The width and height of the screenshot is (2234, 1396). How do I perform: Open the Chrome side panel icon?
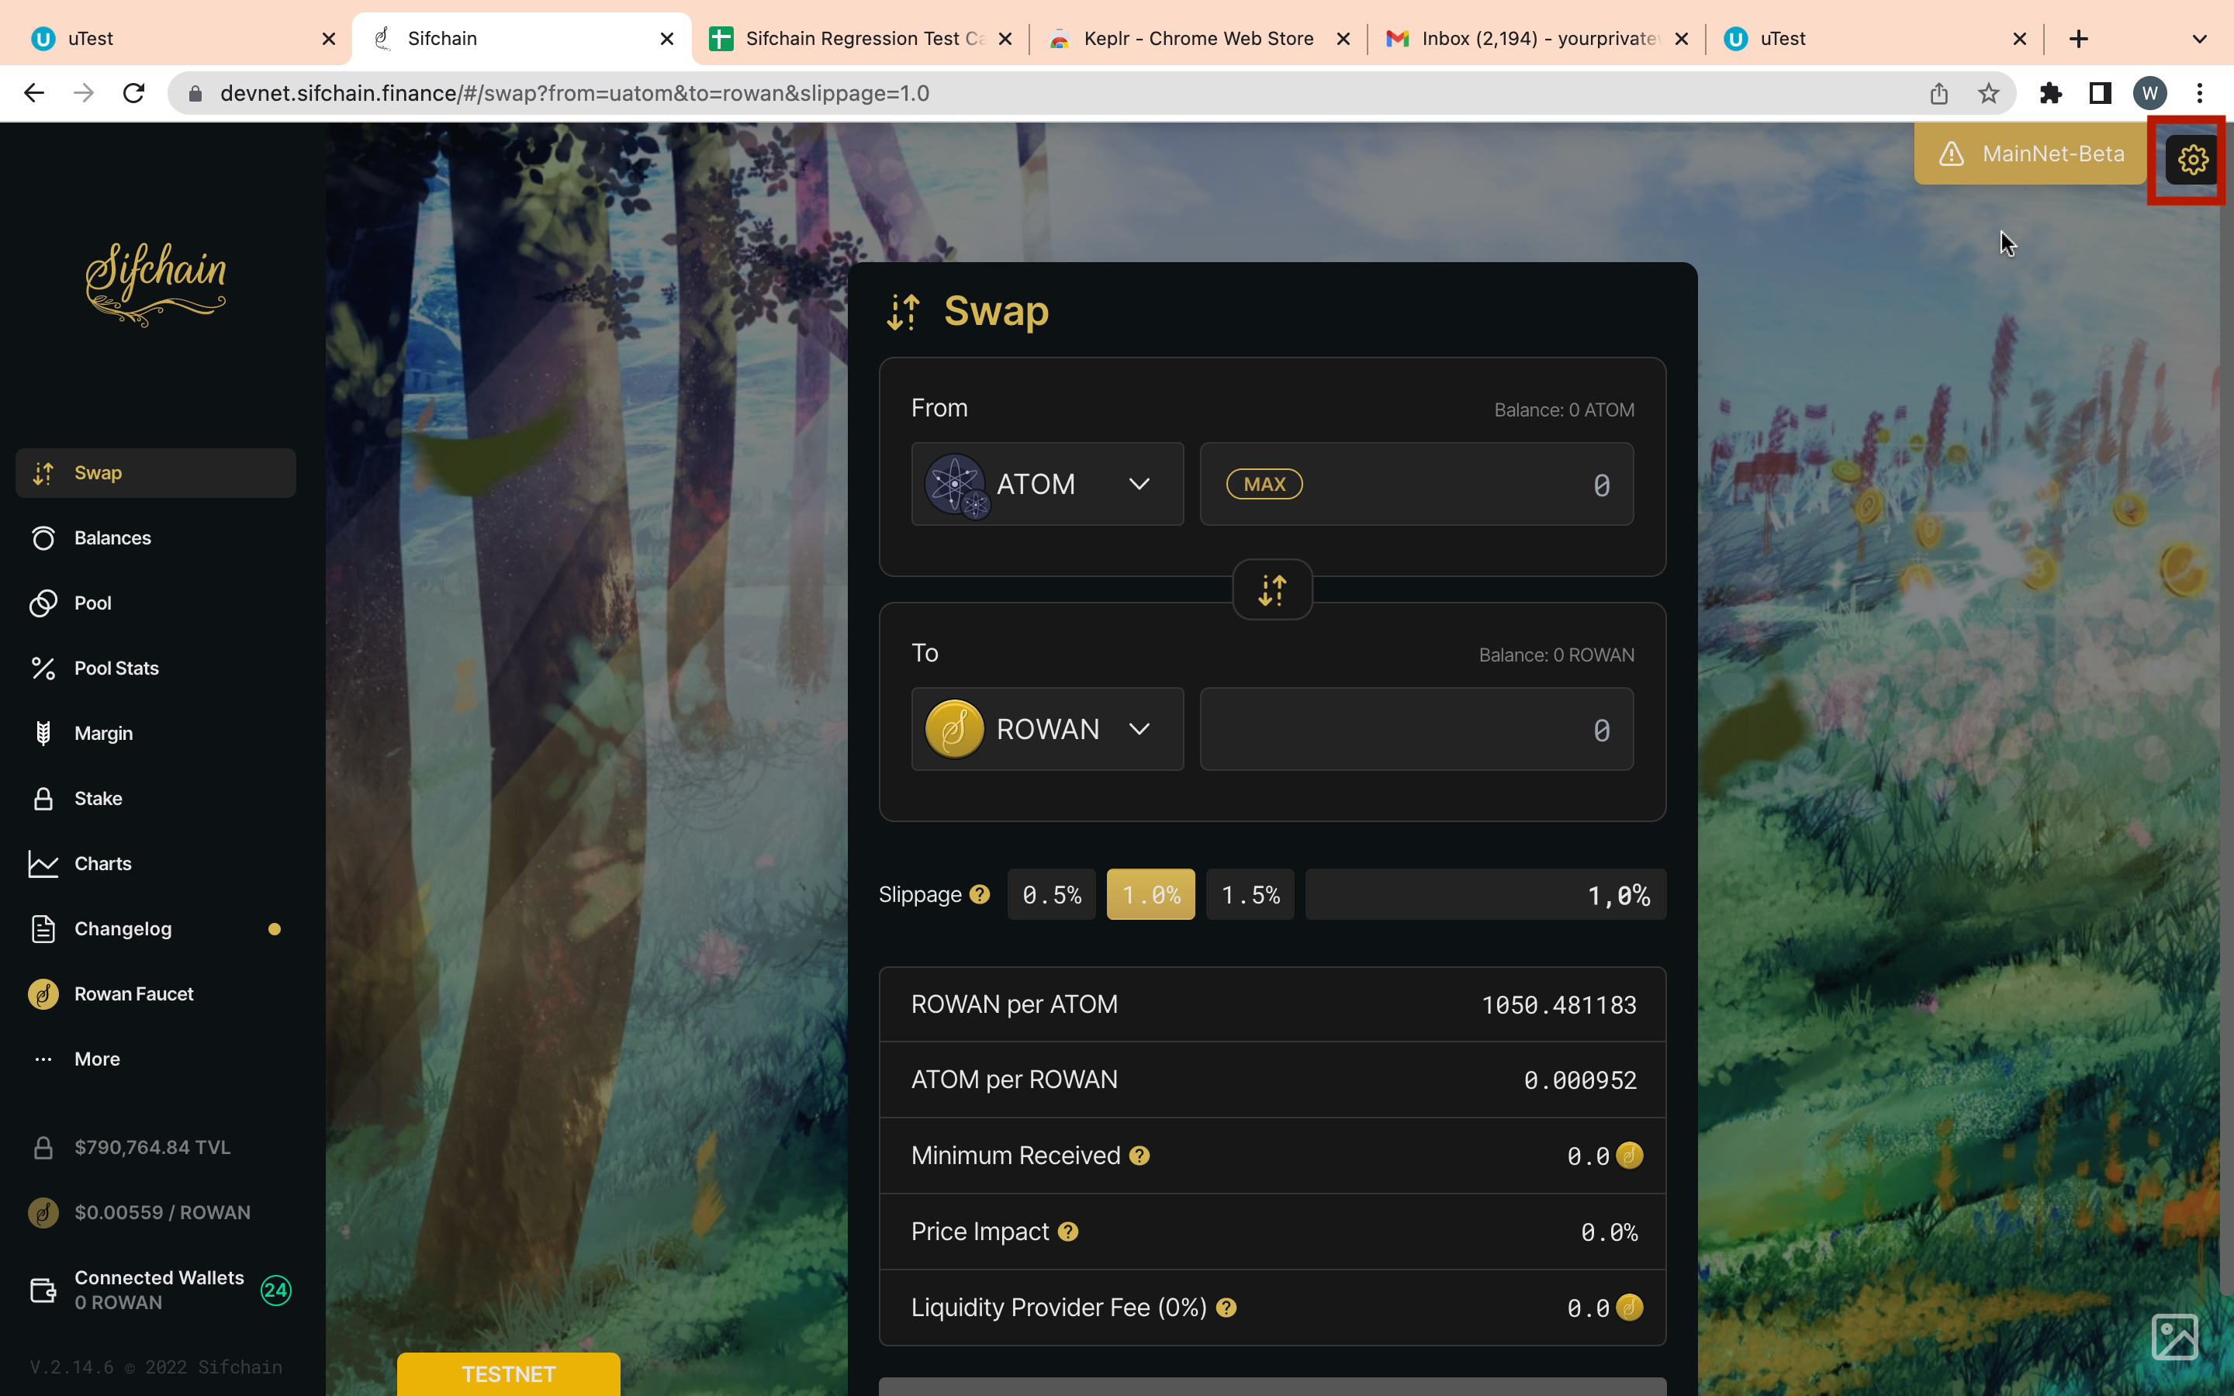(x=2100, y=93)
